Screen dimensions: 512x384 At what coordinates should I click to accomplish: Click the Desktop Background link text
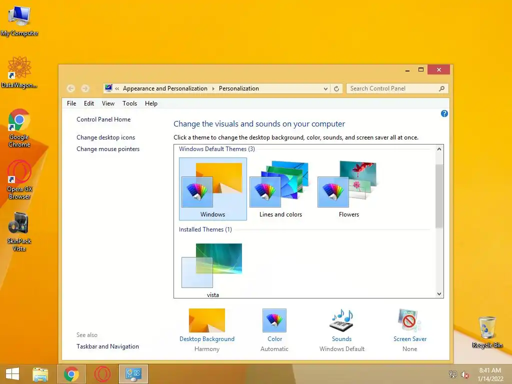tap(207, 339)
